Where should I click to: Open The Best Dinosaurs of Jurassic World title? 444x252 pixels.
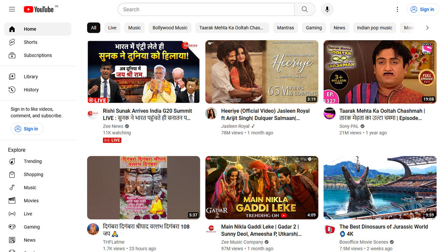(384, 230)
